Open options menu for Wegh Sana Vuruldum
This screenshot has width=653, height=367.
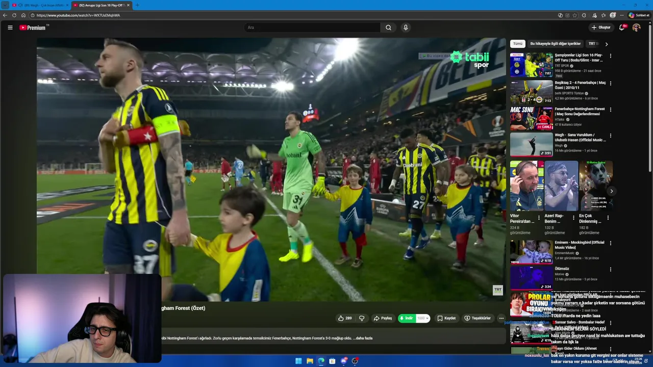coord(611,136)
